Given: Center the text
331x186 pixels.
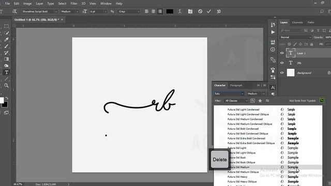Looking at the screenshot, I should pyautogui.click(x=153, y=11).
